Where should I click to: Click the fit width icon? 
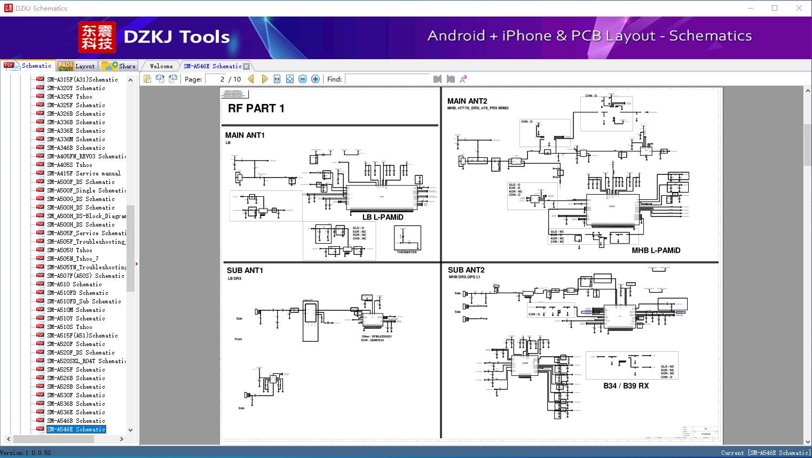(277, 79)
